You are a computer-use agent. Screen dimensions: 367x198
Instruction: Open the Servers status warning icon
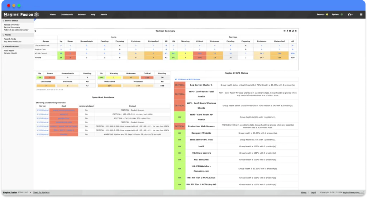coord(327,15)
